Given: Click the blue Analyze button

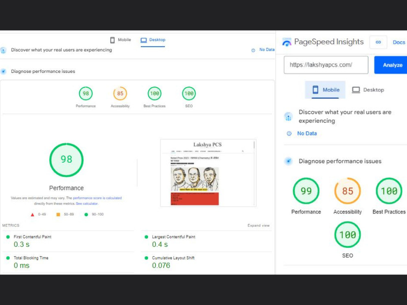Looking at the screenshot, I should [391, 65].
